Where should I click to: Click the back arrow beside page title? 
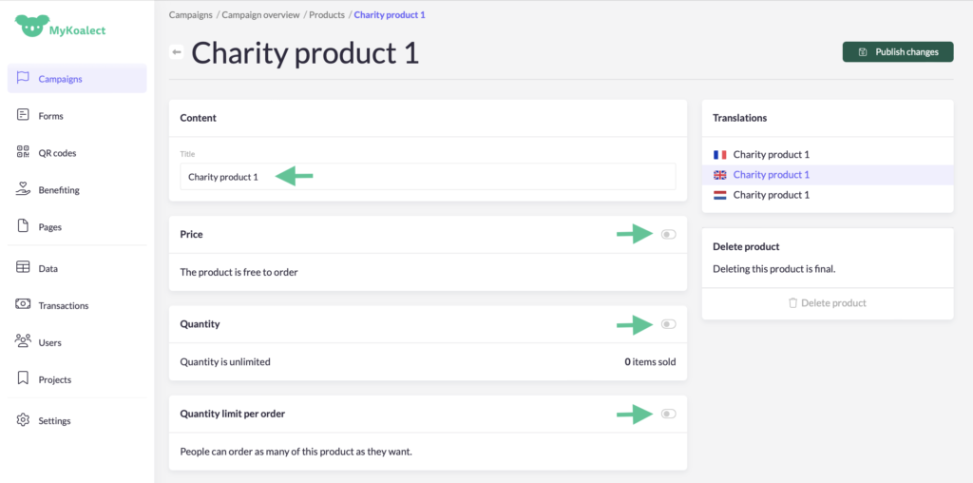point(177,52)
